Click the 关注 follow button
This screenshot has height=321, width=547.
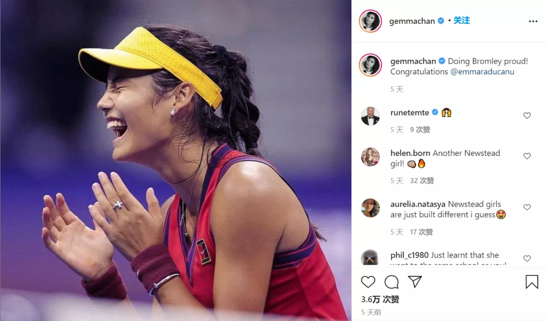(461, 21)
